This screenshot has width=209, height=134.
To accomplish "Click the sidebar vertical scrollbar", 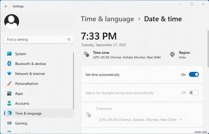I will point(73,78).
